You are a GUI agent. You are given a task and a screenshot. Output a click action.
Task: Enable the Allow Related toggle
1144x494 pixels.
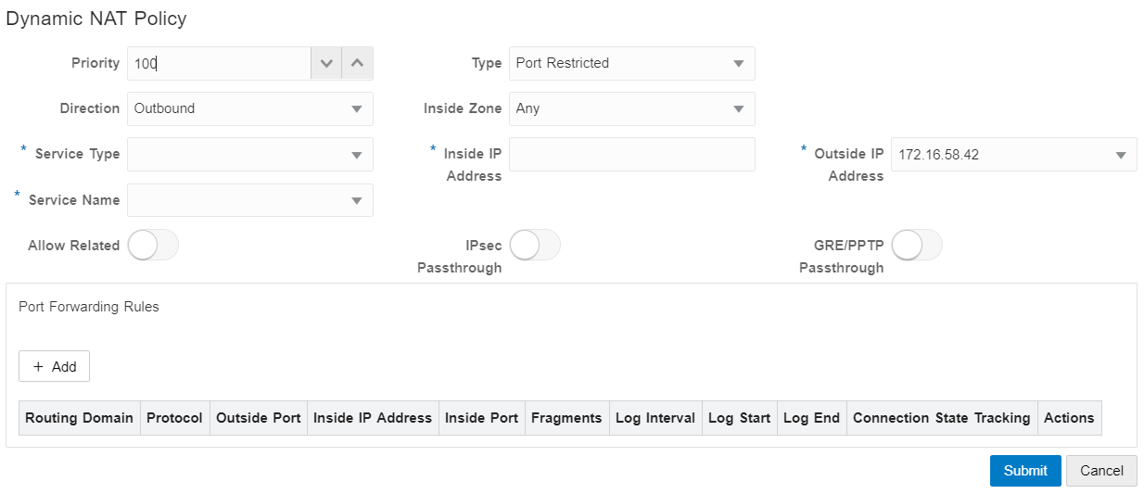[x=153, y=246]
